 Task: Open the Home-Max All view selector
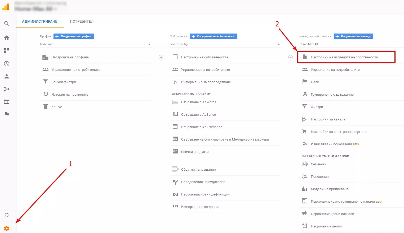pos(352,44)
